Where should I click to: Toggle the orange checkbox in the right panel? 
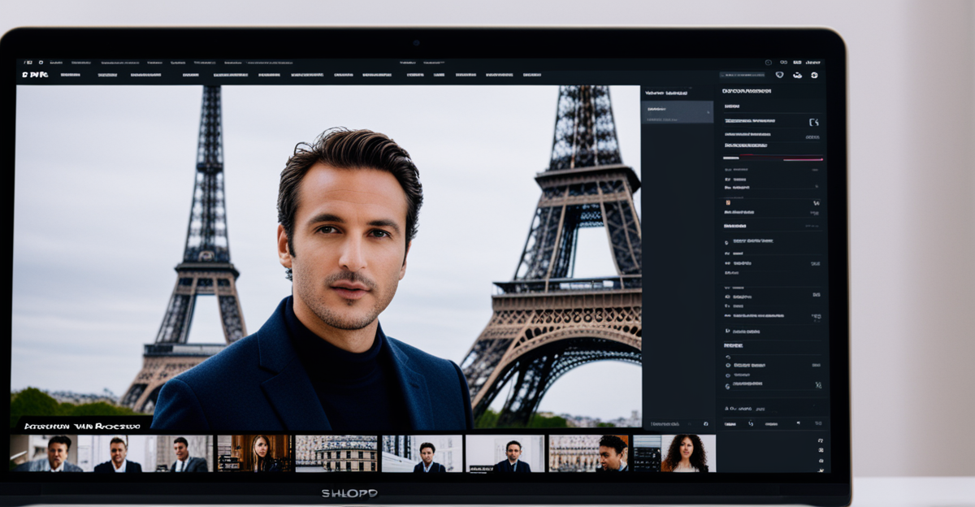click(x=728, y=202)
